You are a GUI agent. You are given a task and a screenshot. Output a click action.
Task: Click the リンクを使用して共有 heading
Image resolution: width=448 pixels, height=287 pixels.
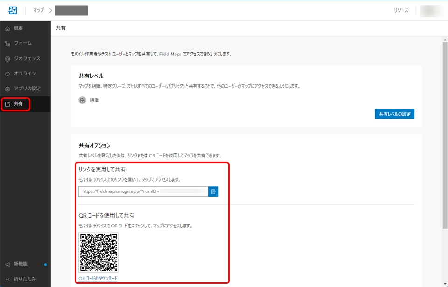point(102,170)
